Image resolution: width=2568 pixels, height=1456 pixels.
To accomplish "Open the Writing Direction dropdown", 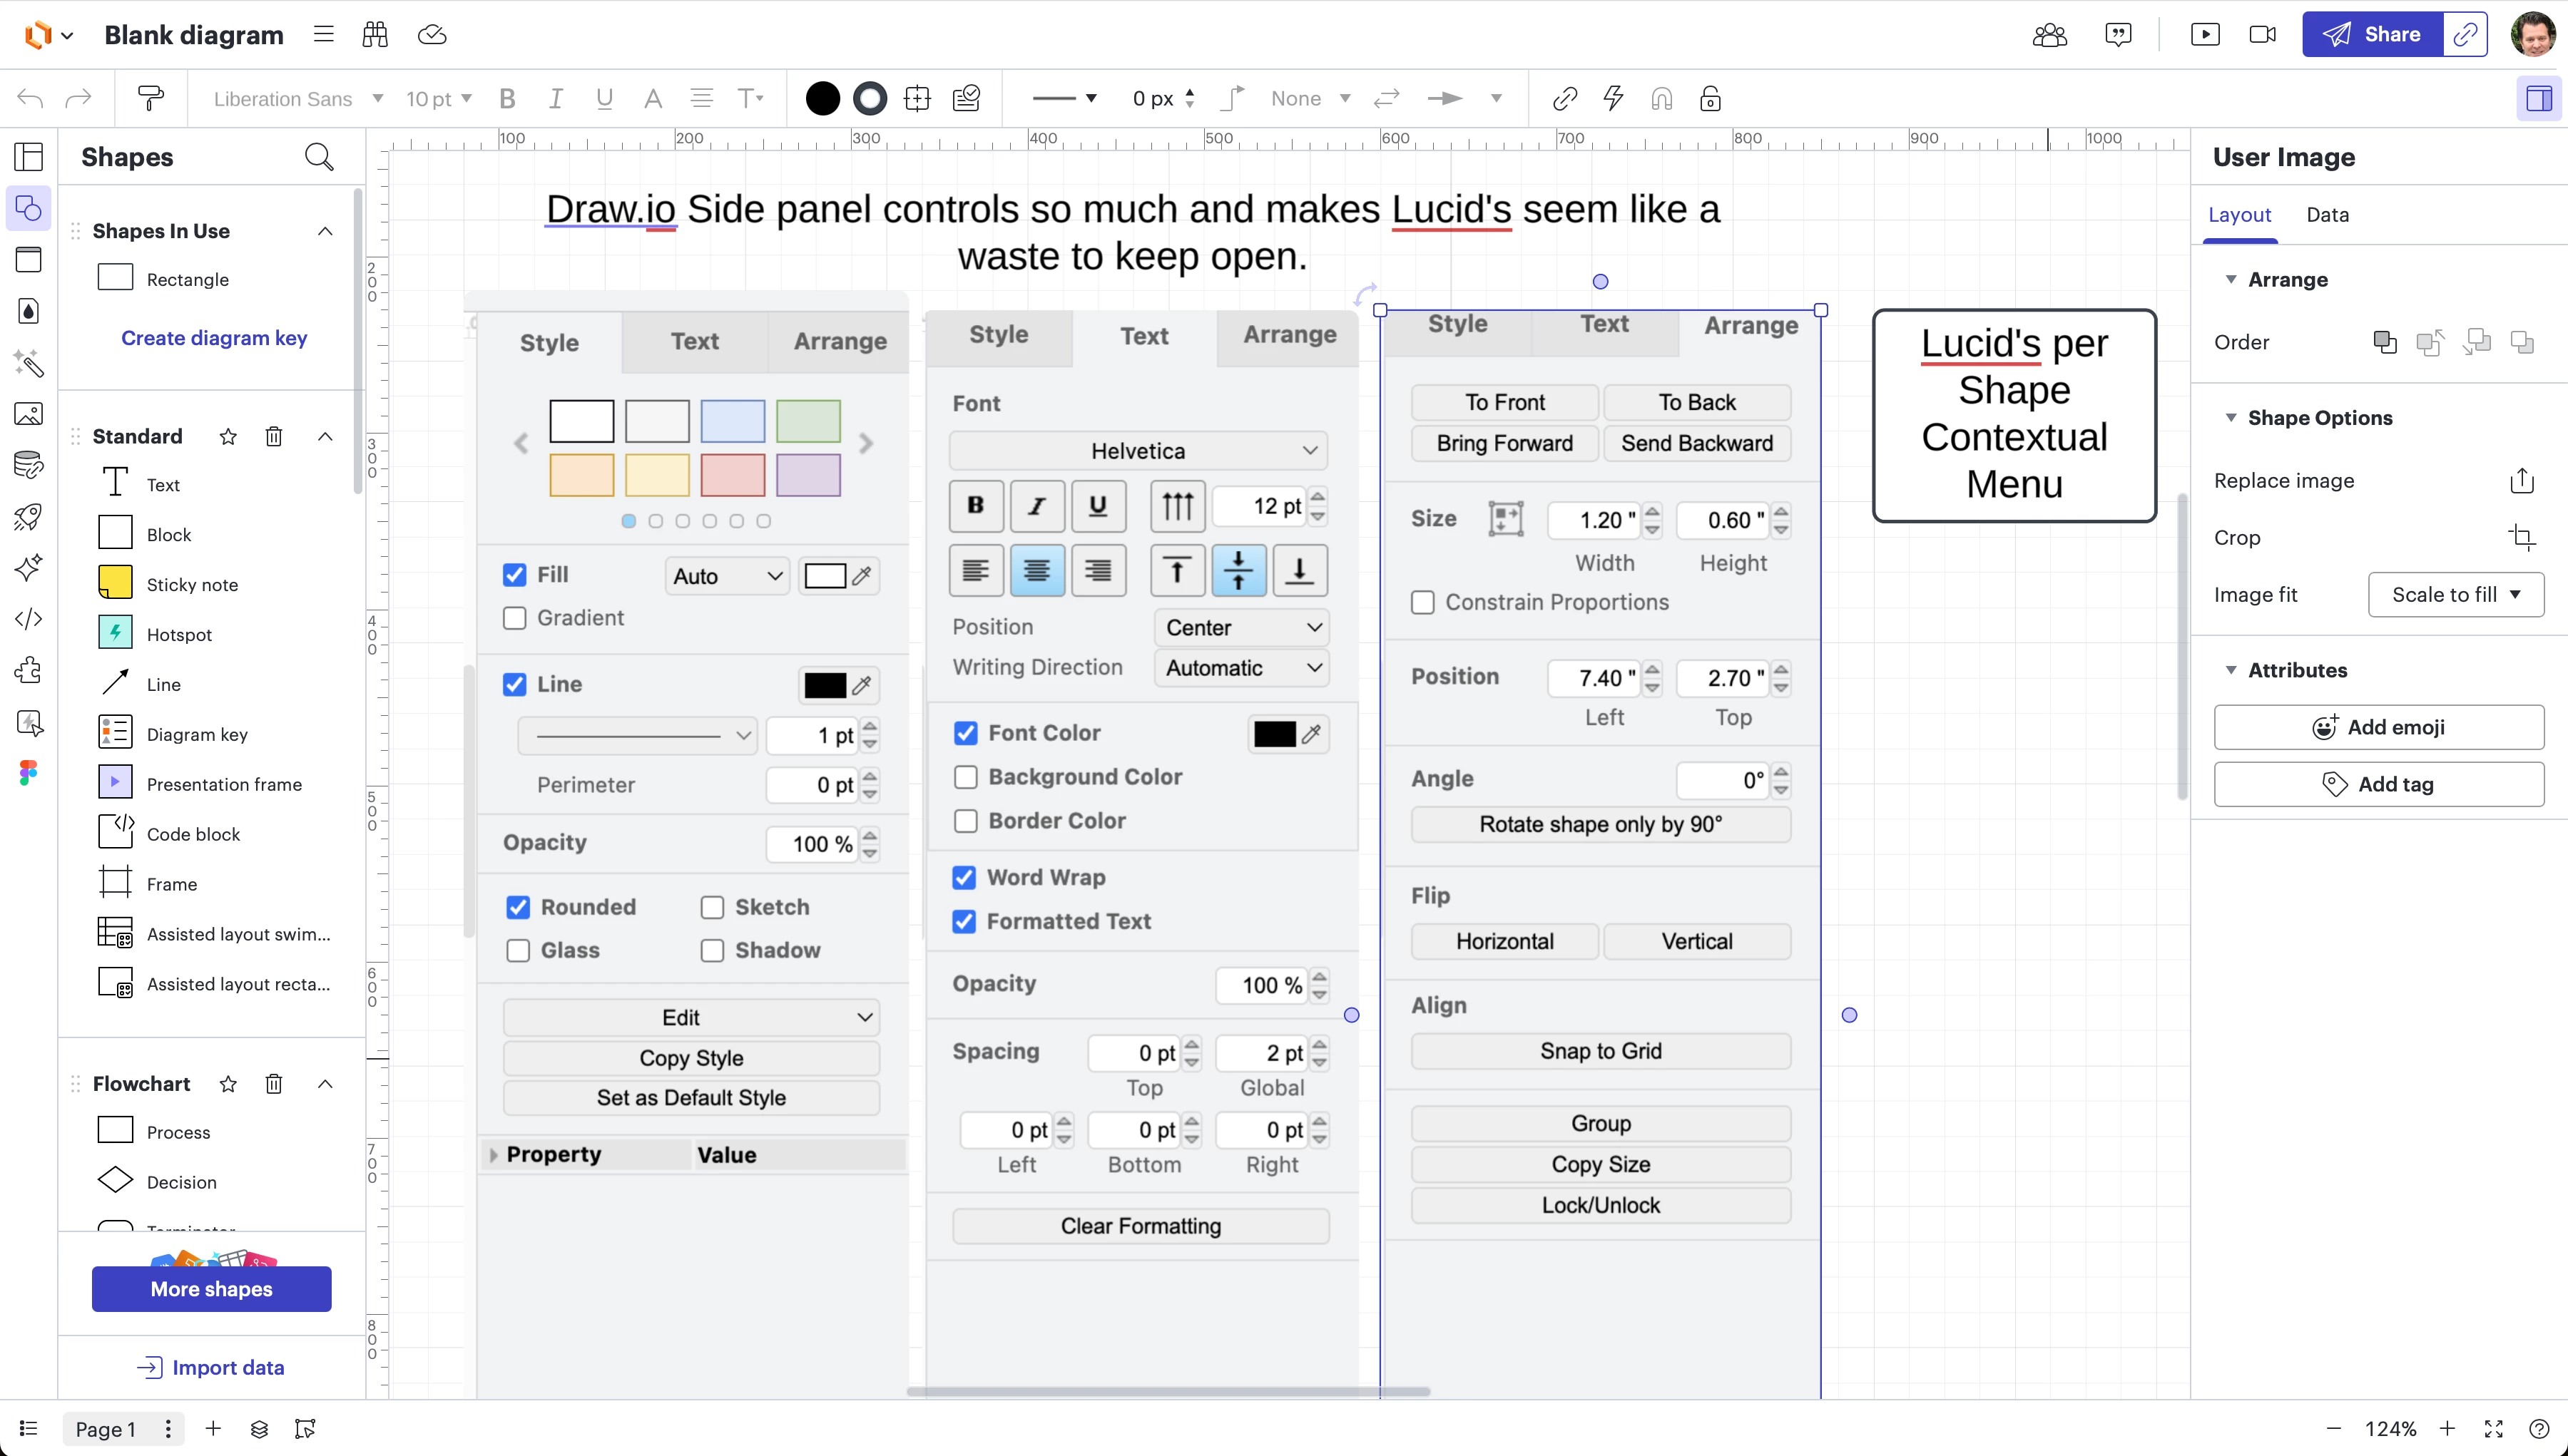I will pyautogui.click(x=1241, y=667).
